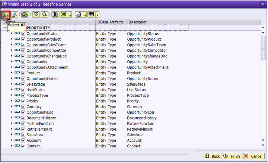
Task: Click the entity icon beside OpportunityChangeDoc
Action: point(17,56)
